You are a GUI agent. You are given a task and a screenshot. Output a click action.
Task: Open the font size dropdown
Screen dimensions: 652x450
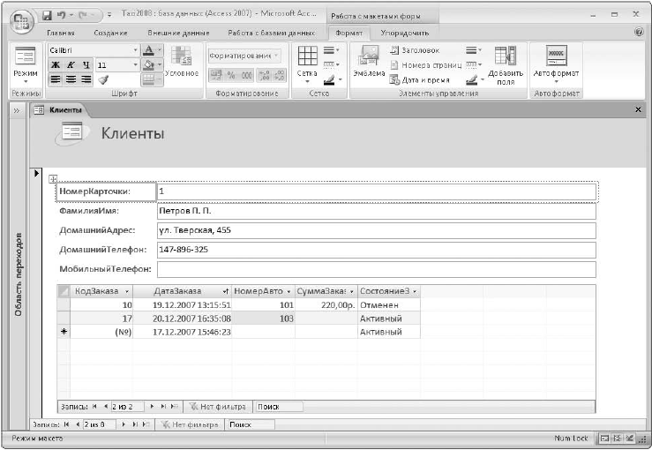point(134,64)
